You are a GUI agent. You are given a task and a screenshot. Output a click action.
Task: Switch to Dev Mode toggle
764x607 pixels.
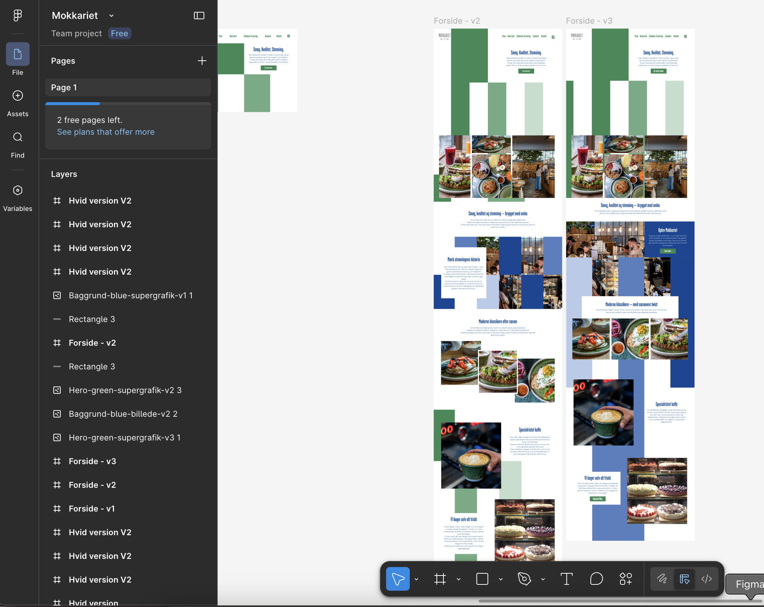click(x=707, y=579)
